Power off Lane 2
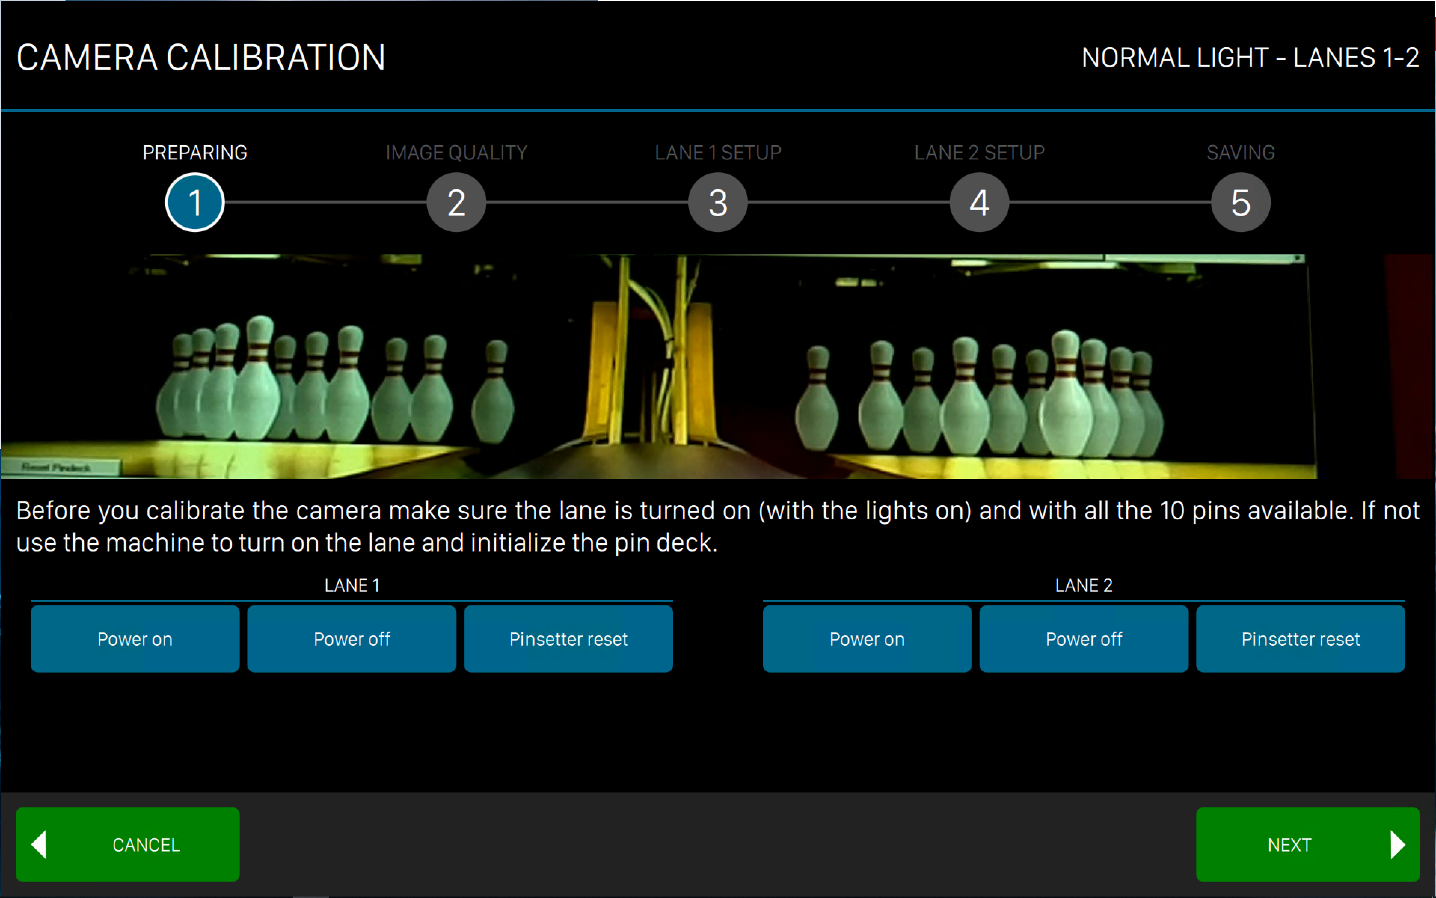The image size is (1436, 898). (x=1083, y=639)
